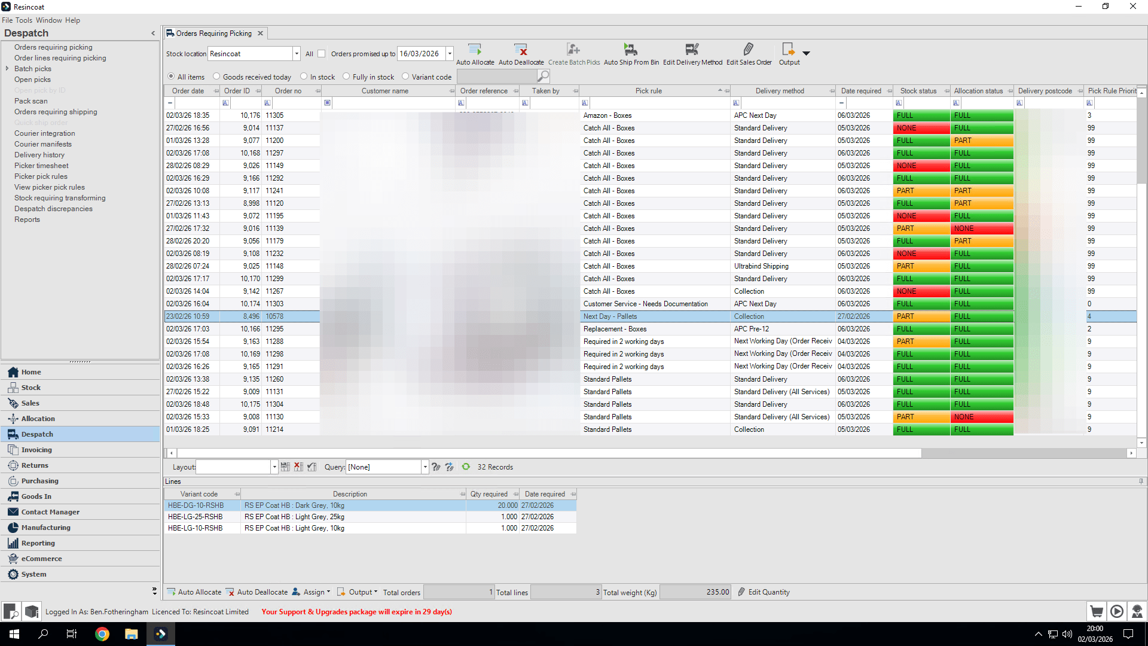
Task: Open File Explorer from taskbar
Action: [x=132, y=634]
